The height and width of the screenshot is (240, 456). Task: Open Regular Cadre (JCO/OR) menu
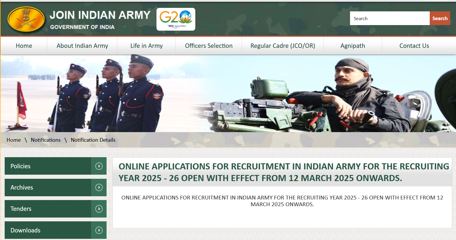[283, 45]
